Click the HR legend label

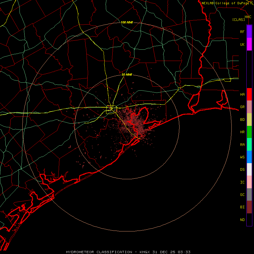click(242, 132)
